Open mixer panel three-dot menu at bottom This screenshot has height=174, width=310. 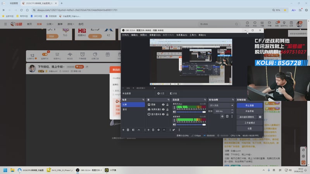179,130
